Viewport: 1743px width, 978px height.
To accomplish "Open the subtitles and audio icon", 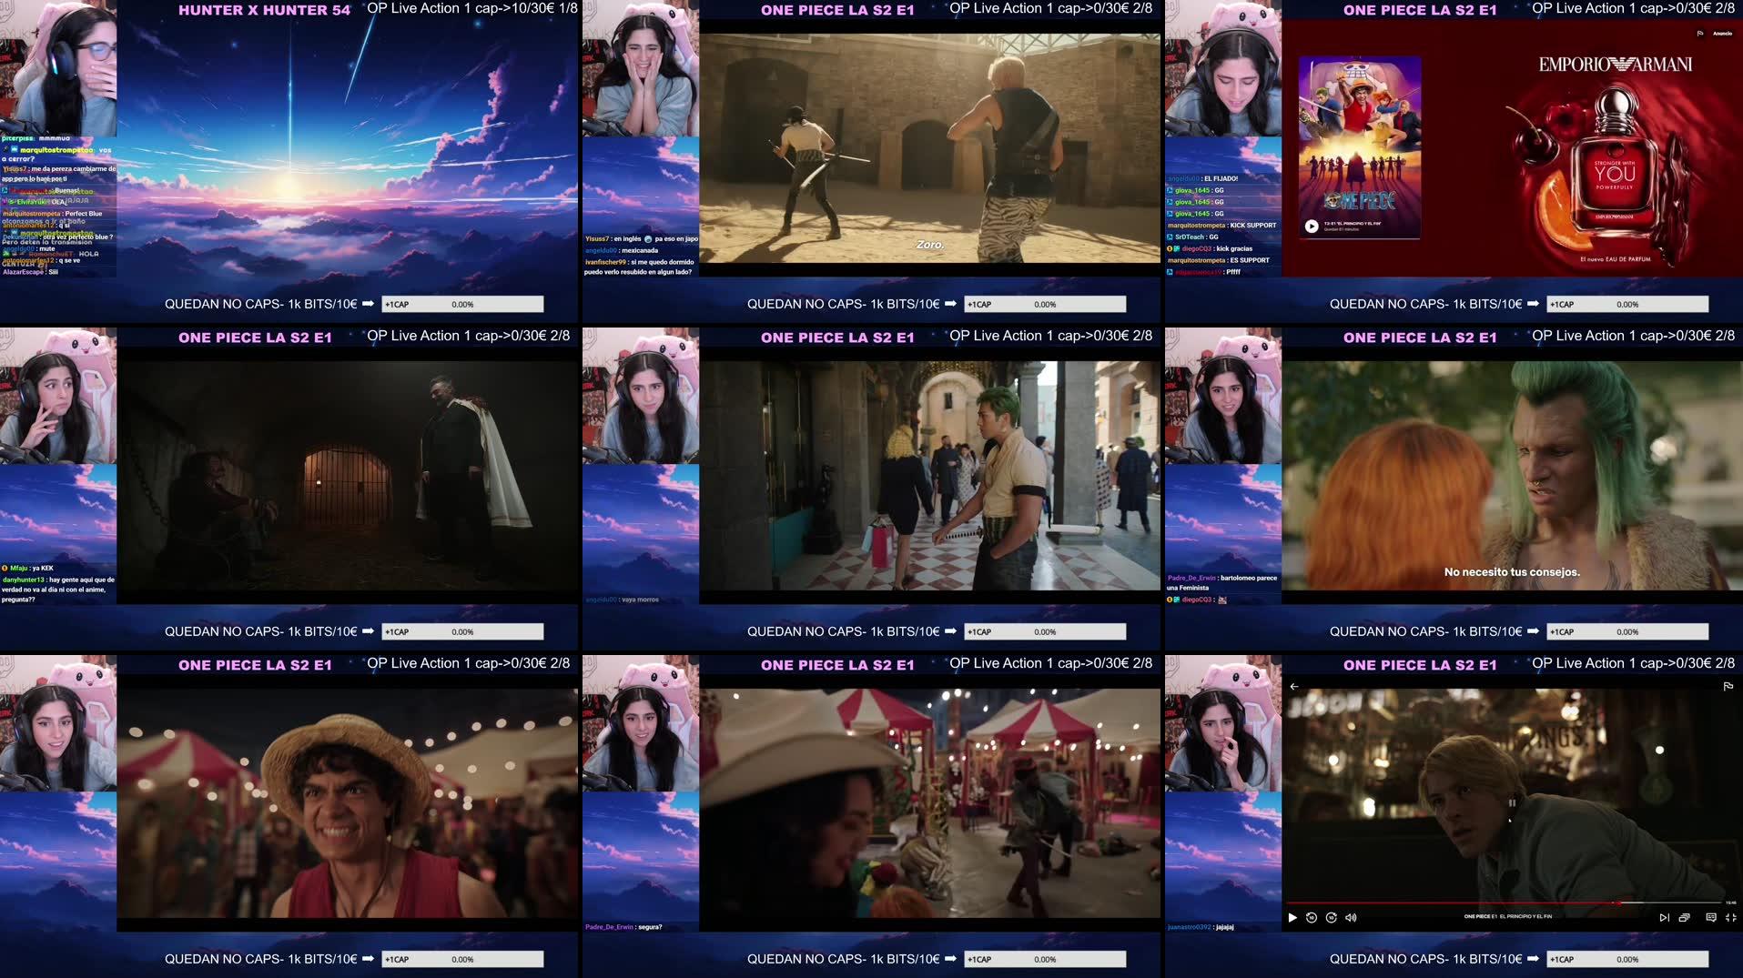I will (1711, 917).
